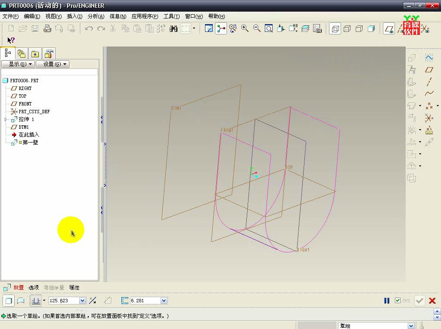Open the 显示 dropdown in model tree
This screenshot has height=329, width=441.
(18, 64)
